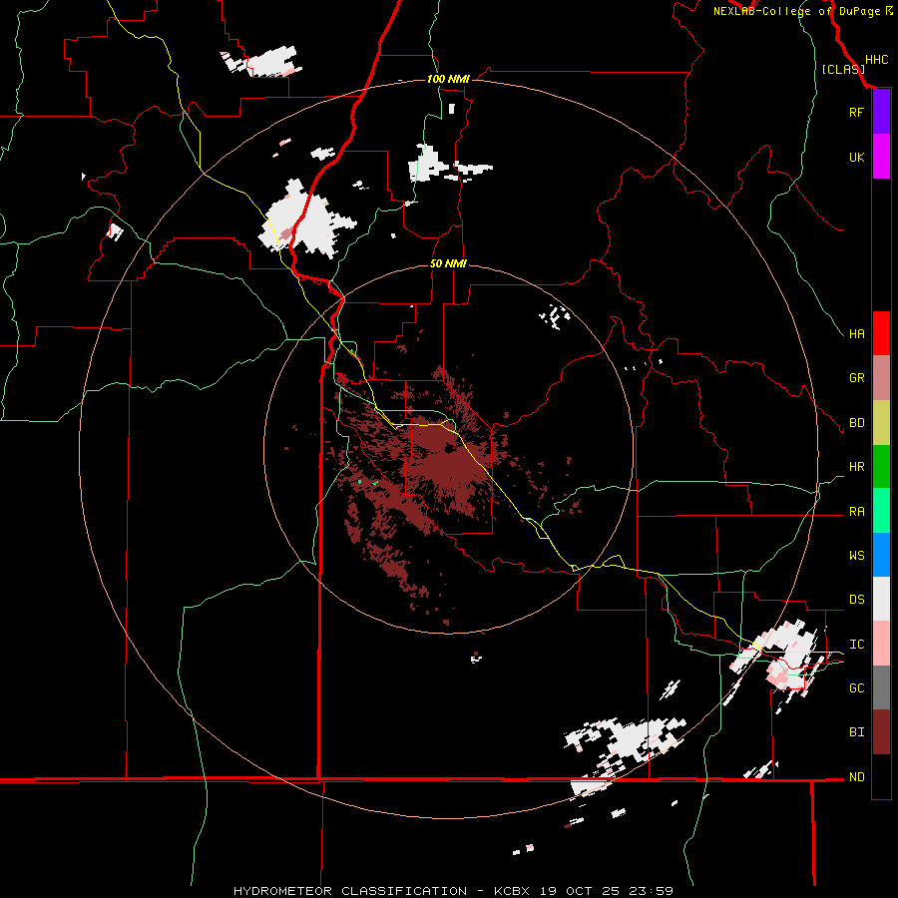
Task: Pick the dark green HR legend swatch
Action: pyautogui.click(x=881, y=467)
